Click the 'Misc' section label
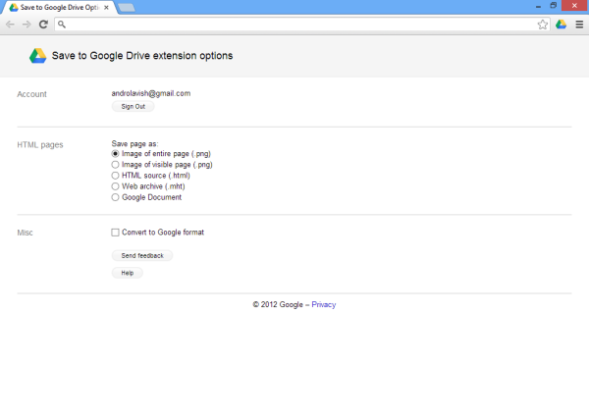The image size is (589, 418). [25, 233]
